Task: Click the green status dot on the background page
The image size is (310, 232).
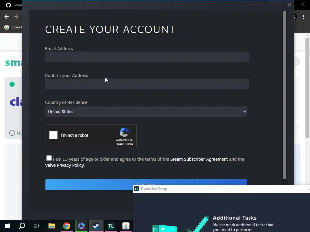Action: pyautogui.click(x=12, y=85)
